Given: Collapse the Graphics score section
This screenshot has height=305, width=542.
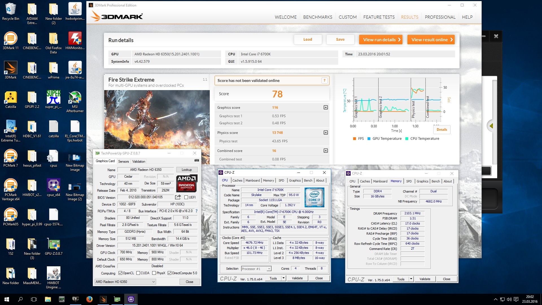Looking at the screenshot, I should (x=325, y=107).
